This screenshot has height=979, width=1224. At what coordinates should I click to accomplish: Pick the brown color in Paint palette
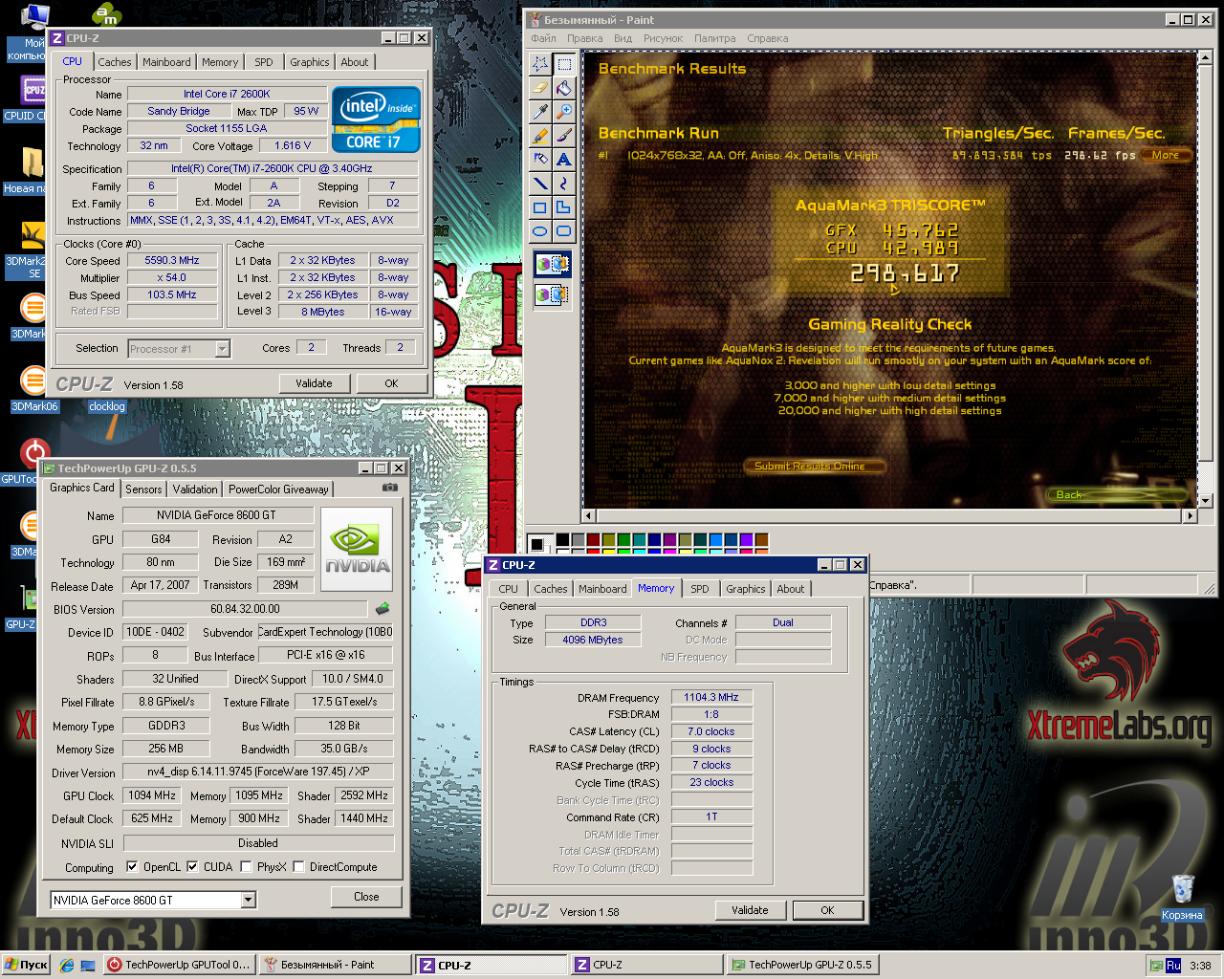pyautogui.click(x=762, y=540)
